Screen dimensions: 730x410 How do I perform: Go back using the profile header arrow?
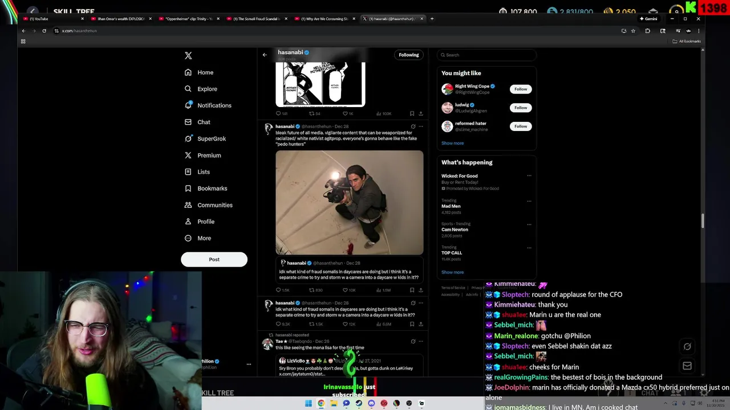point(265,55)
